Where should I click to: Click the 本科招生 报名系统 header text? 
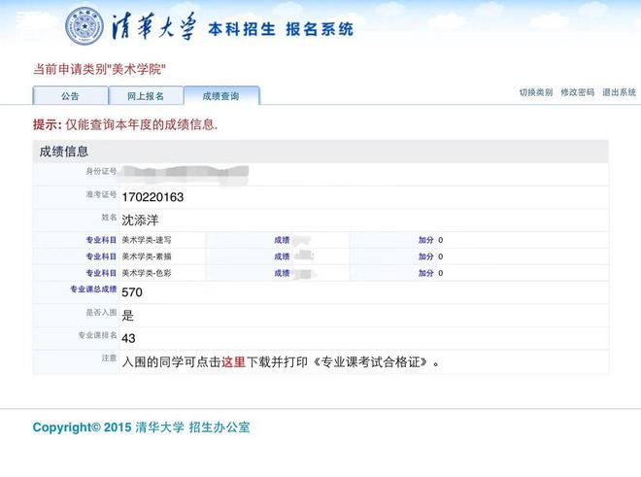click(280, 29)
